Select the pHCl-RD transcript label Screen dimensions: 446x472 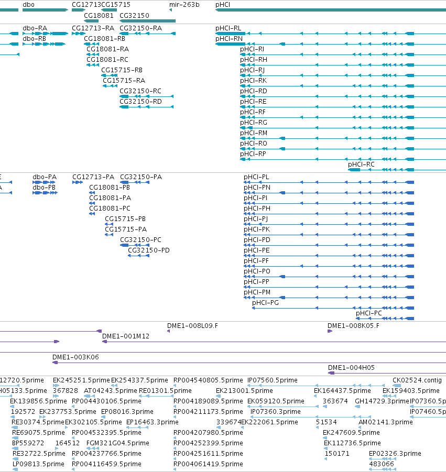(x=254, y=91)
